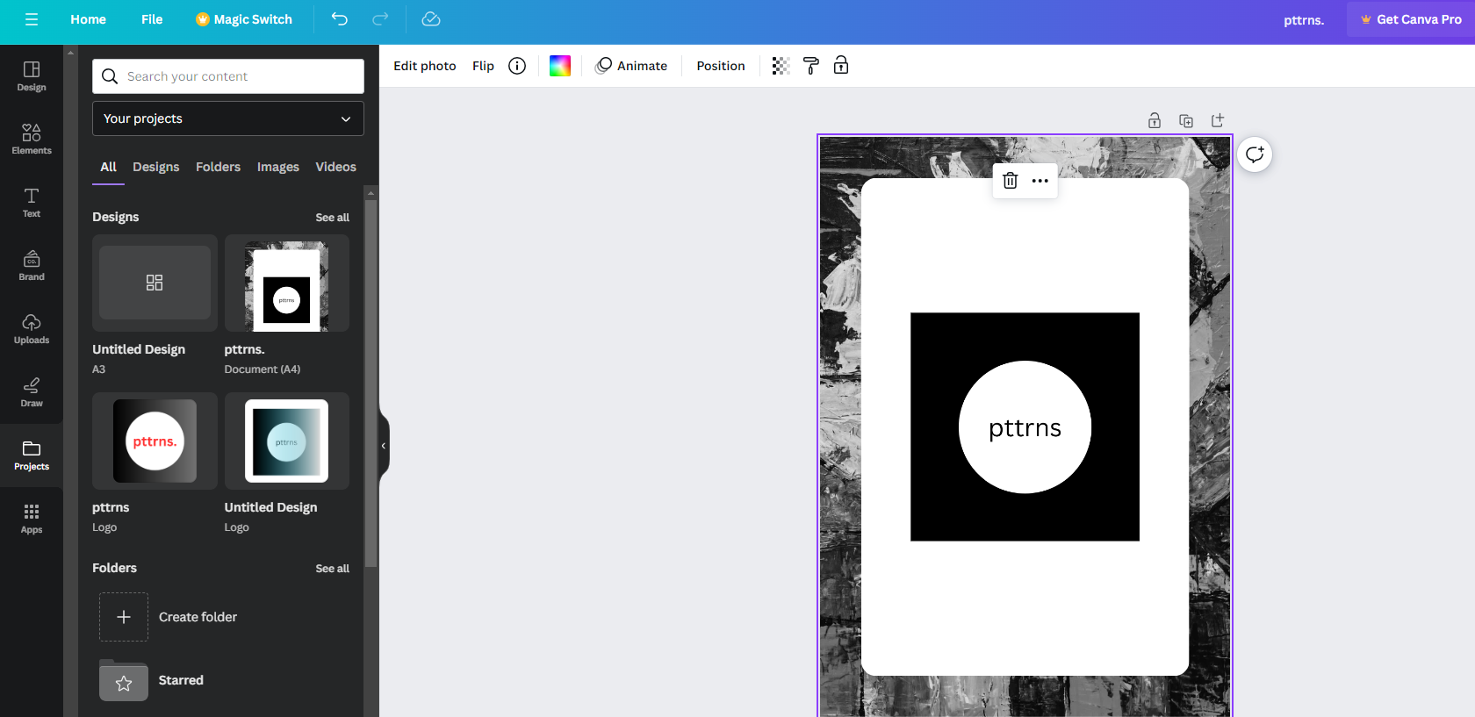Click the Search your content field
Viewport: 1475px width, 717px height.
click(228, 76)
